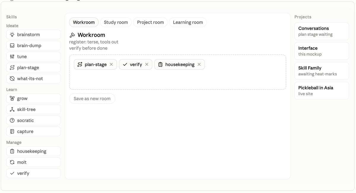Click the verify chip label in room
356x193 pixels.
click(x=136, y=64)
